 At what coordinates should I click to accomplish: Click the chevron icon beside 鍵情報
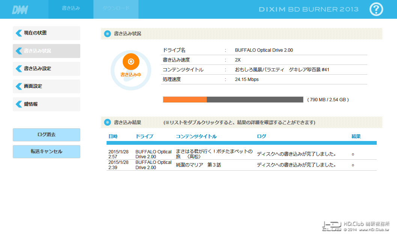click(19, 104)
